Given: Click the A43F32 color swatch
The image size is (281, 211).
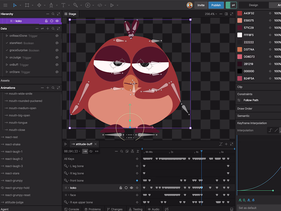Looking at the screenshot, I should coord(240,13).
